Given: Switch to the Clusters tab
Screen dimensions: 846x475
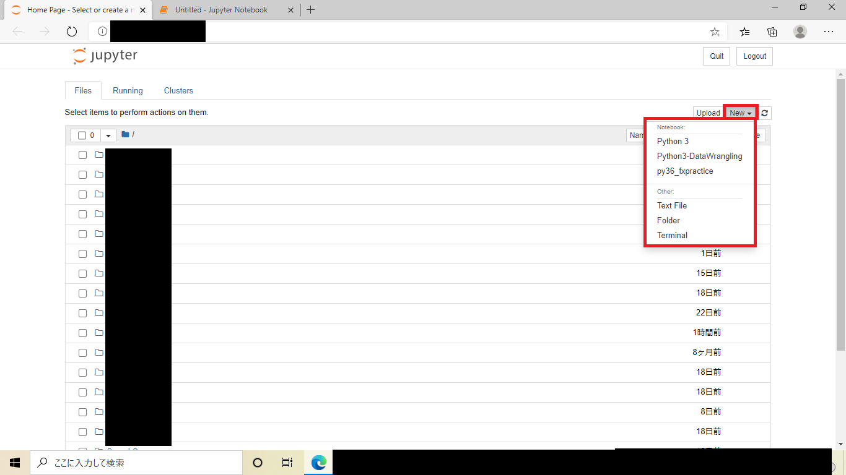Looking at the screenshot, I should 178,90.
